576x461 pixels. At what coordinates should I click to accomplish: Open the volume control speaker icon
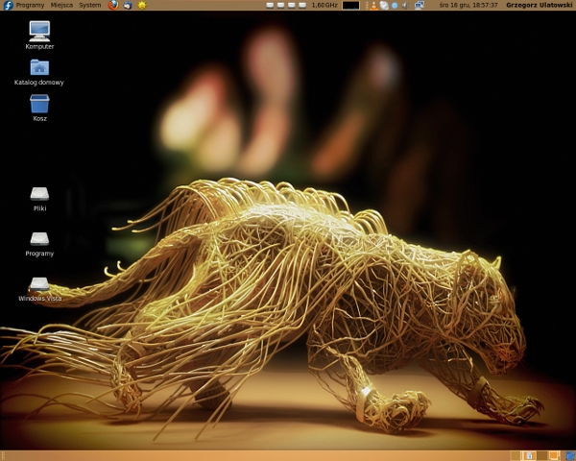coord(404,5)
